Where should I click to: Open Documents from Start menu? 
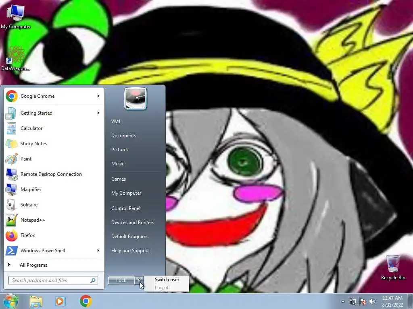(123, 136)
